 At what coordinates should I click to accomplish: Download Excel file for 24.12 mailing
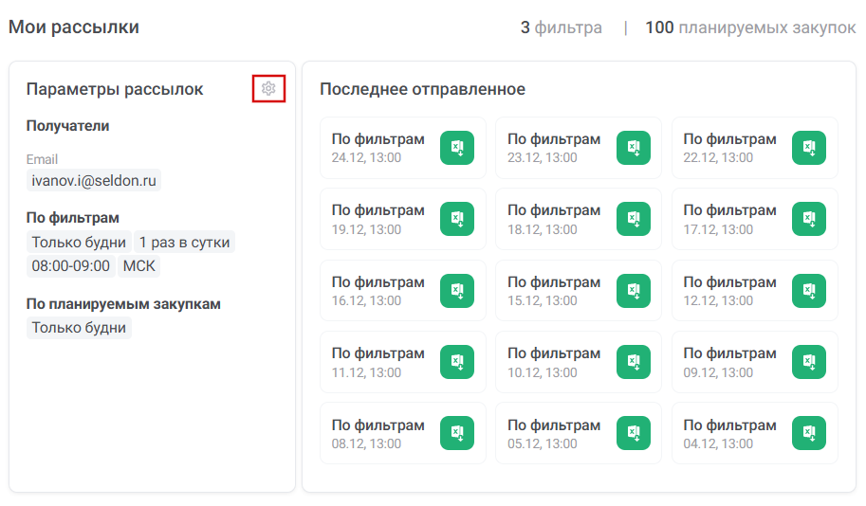tap(457, 148)
